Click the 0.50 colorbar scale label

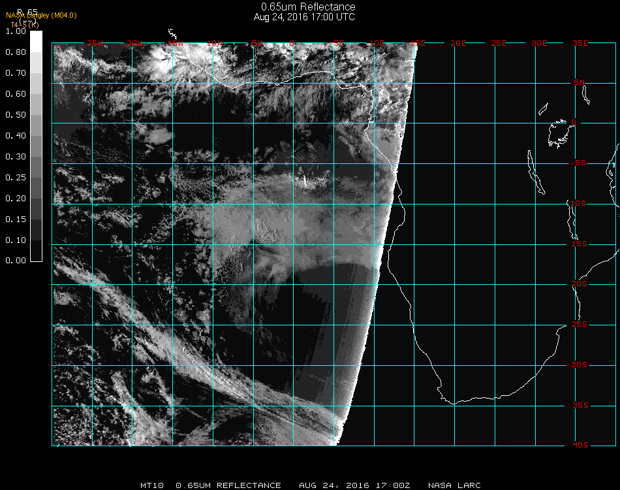[x=15, y=115]
